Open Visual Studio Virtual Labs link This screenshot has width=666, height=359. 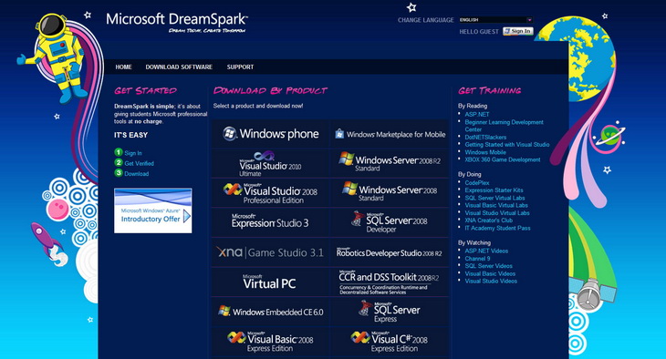tap(497, 213)
